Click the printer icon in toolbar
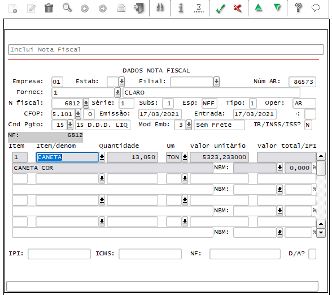The height and width of the screenshot is (295, 332). (121, 8)
